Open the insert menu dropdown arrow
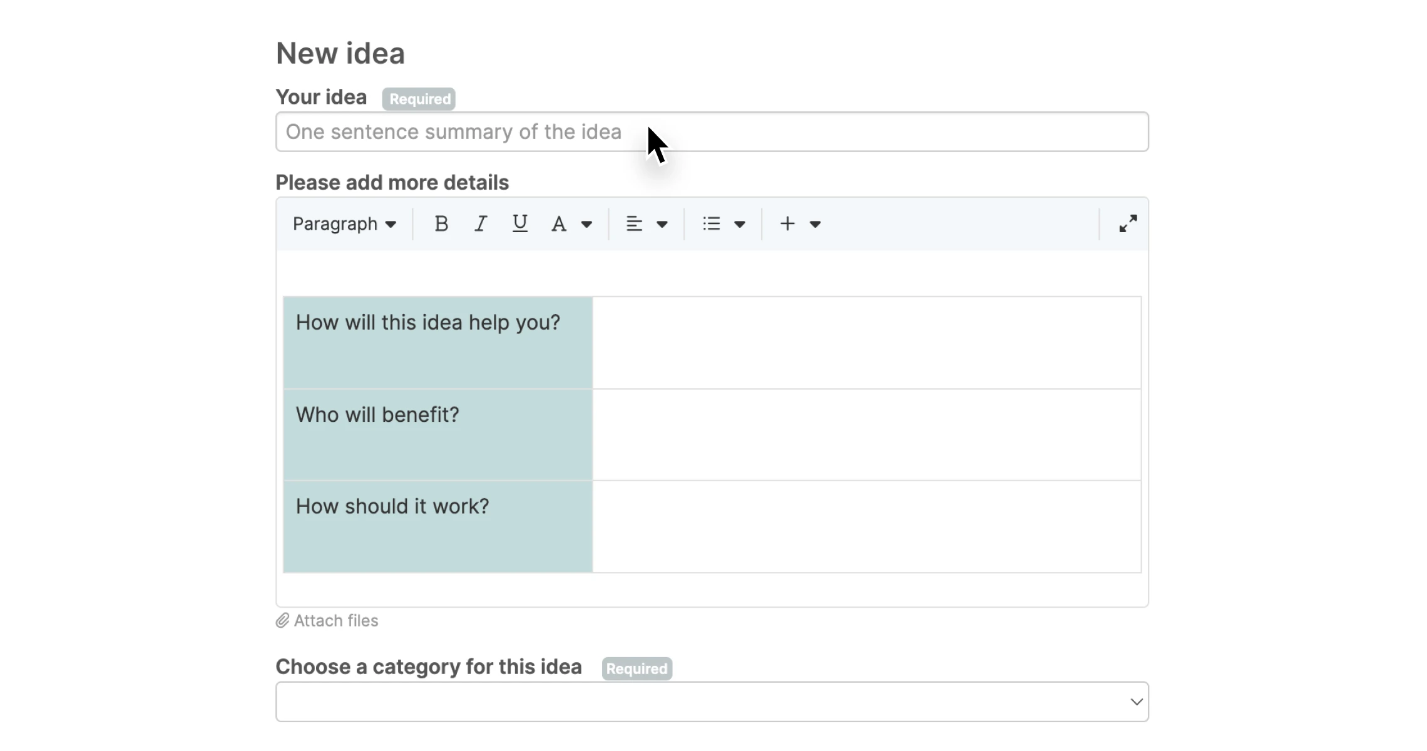Image resolution: width=1427 pixels, height=751 pixels. tap(815, 224)
